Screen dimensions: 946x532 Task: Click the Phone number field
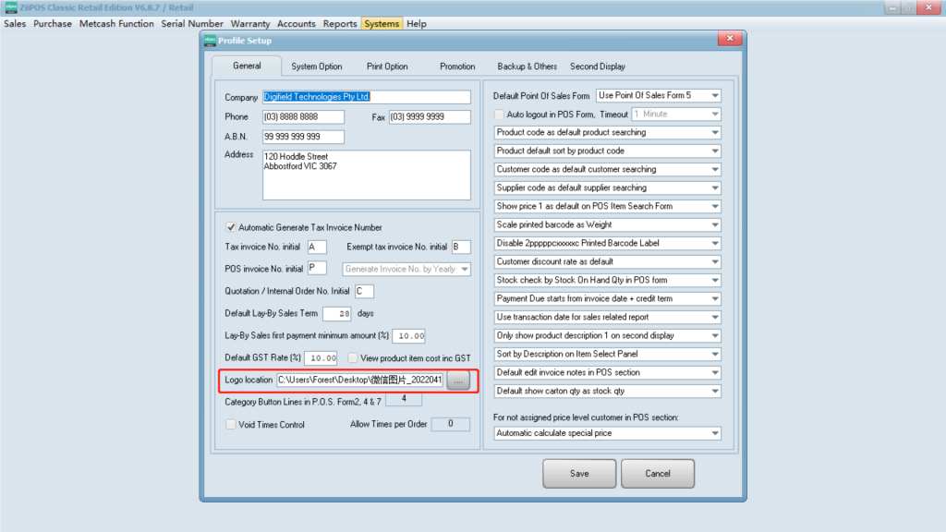(303, 116)
